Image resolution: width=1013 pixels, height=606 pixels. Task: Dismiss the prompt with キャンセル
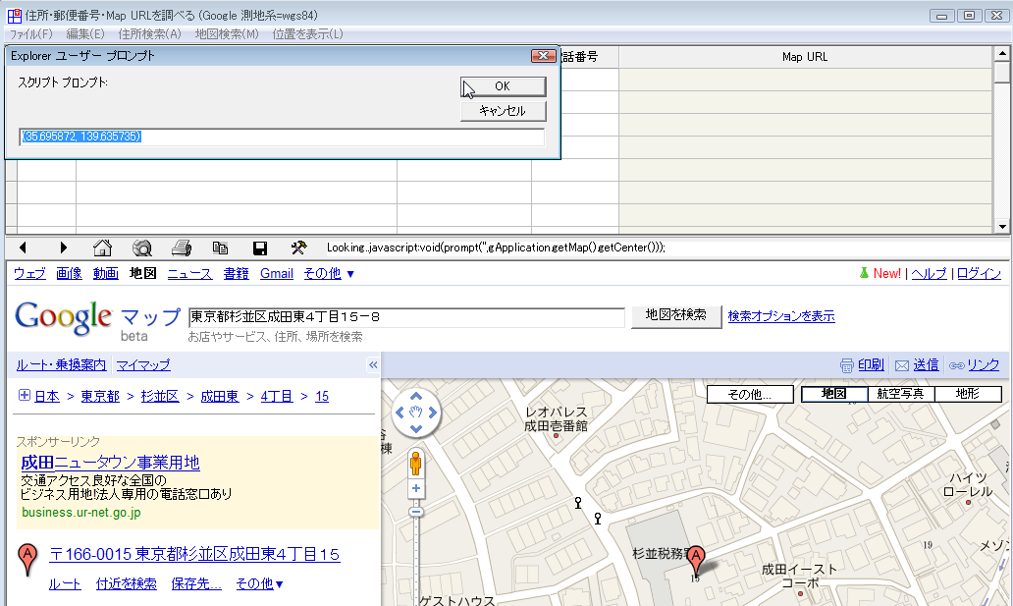click(503, 111)
